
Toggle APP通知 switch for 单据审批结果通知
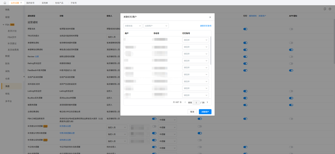click(x=291, y=49)
